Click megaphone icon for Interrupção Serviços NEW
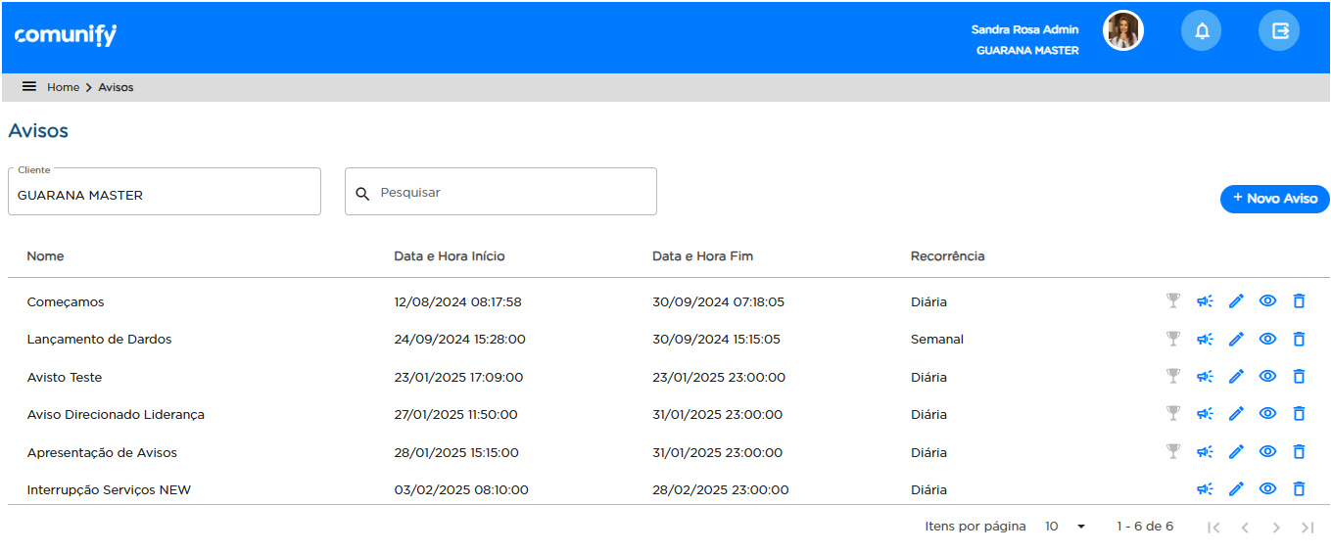The image size is (1331, 552). [1205, 489]
